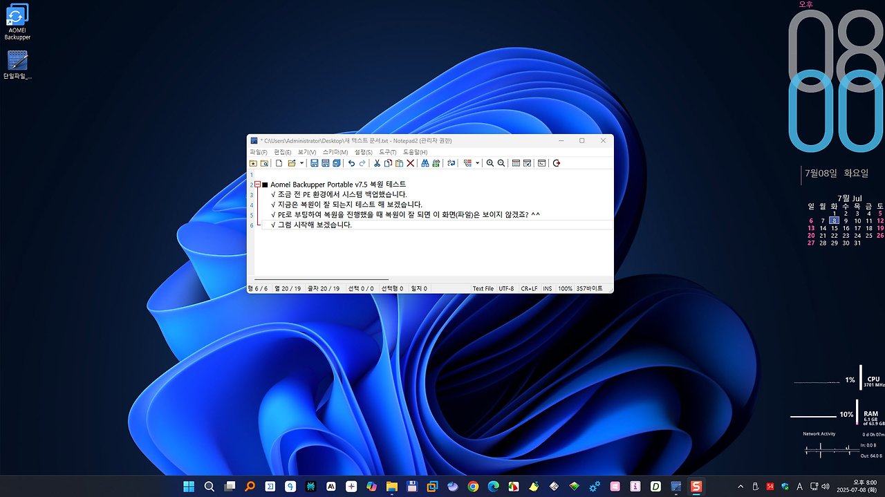The height and width of the screenshot is (497, 885).
Task: Toggle INS insert mode in status bar
Action: 548,288
